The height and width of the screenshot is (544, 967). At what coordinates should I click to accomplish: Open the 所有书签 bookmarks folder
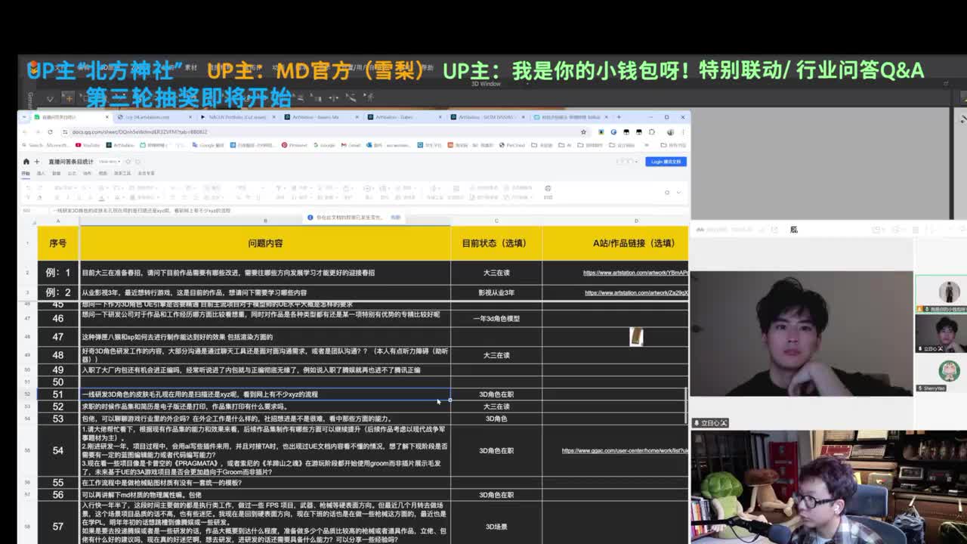672,145
